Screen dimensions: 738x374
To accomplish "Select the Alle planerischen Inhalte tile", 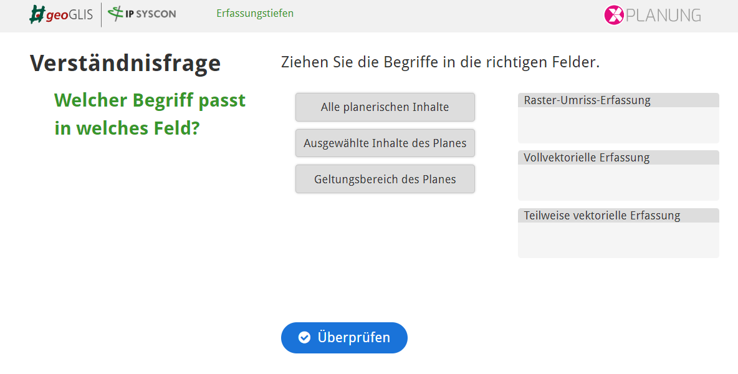I will [385, 107].
